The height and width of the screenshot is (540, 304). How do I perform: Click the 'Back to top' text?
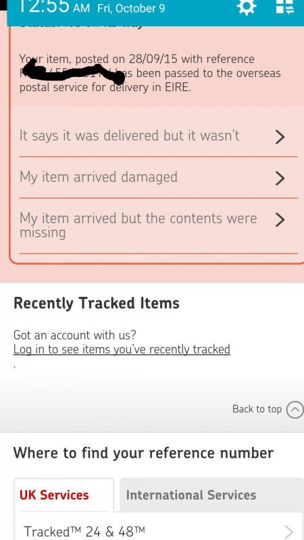(x=257, y=409)
